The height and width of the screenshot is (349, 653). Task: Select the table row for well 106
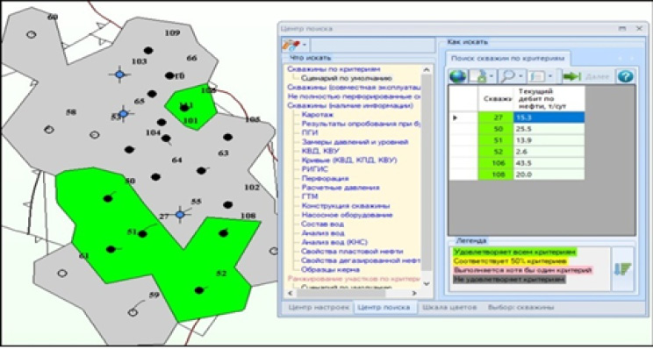pyautogui.click(x=516, y=163)
